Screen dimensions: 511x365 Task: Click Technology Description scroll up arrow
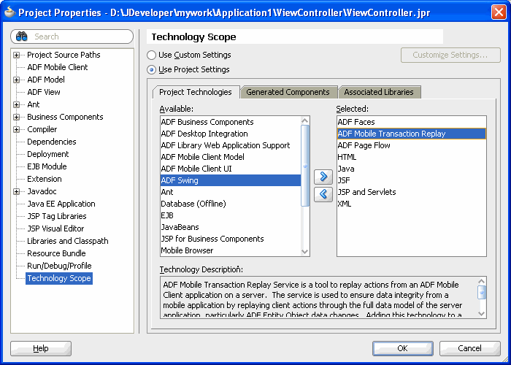[x=482, y=281]
